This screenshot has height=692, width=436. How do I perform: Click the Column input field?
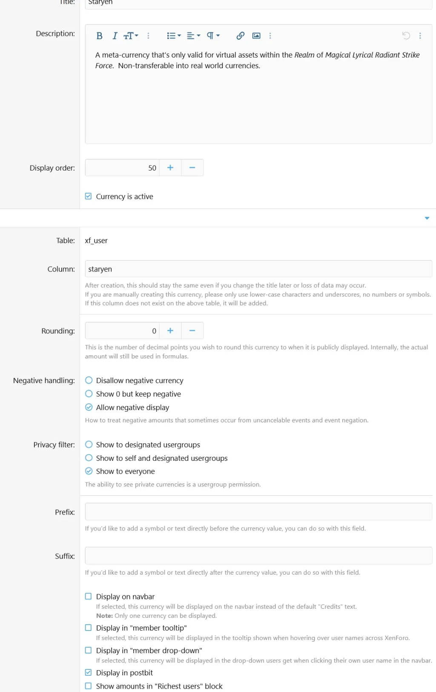[258, 269]
